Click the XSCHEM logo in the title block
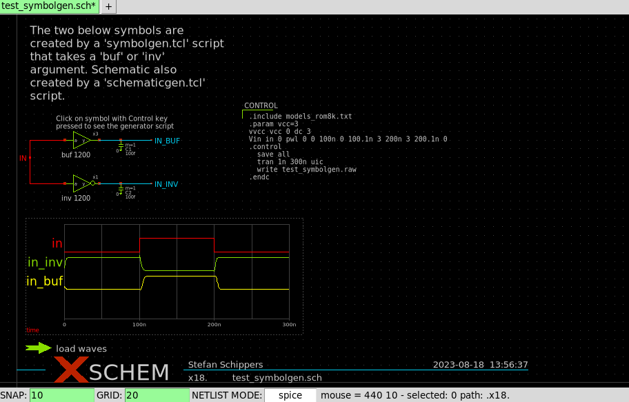 click(112, 372)
